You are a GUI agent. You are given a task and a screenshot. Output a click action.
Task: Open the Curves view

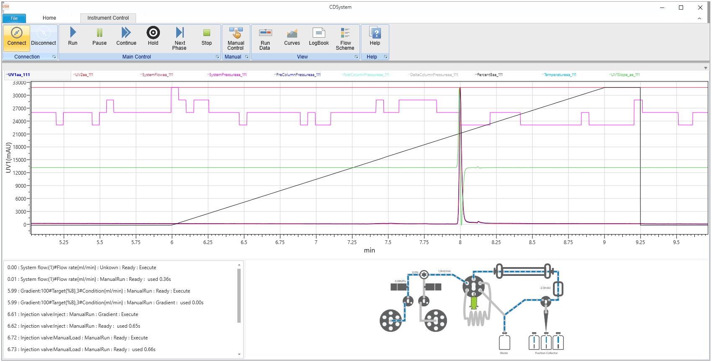292,36
